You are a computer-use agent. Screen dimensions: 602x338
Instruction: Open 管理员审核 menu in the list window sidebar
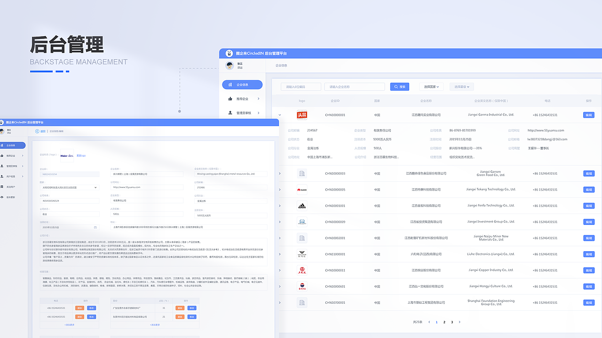click(x=244, y=113)
